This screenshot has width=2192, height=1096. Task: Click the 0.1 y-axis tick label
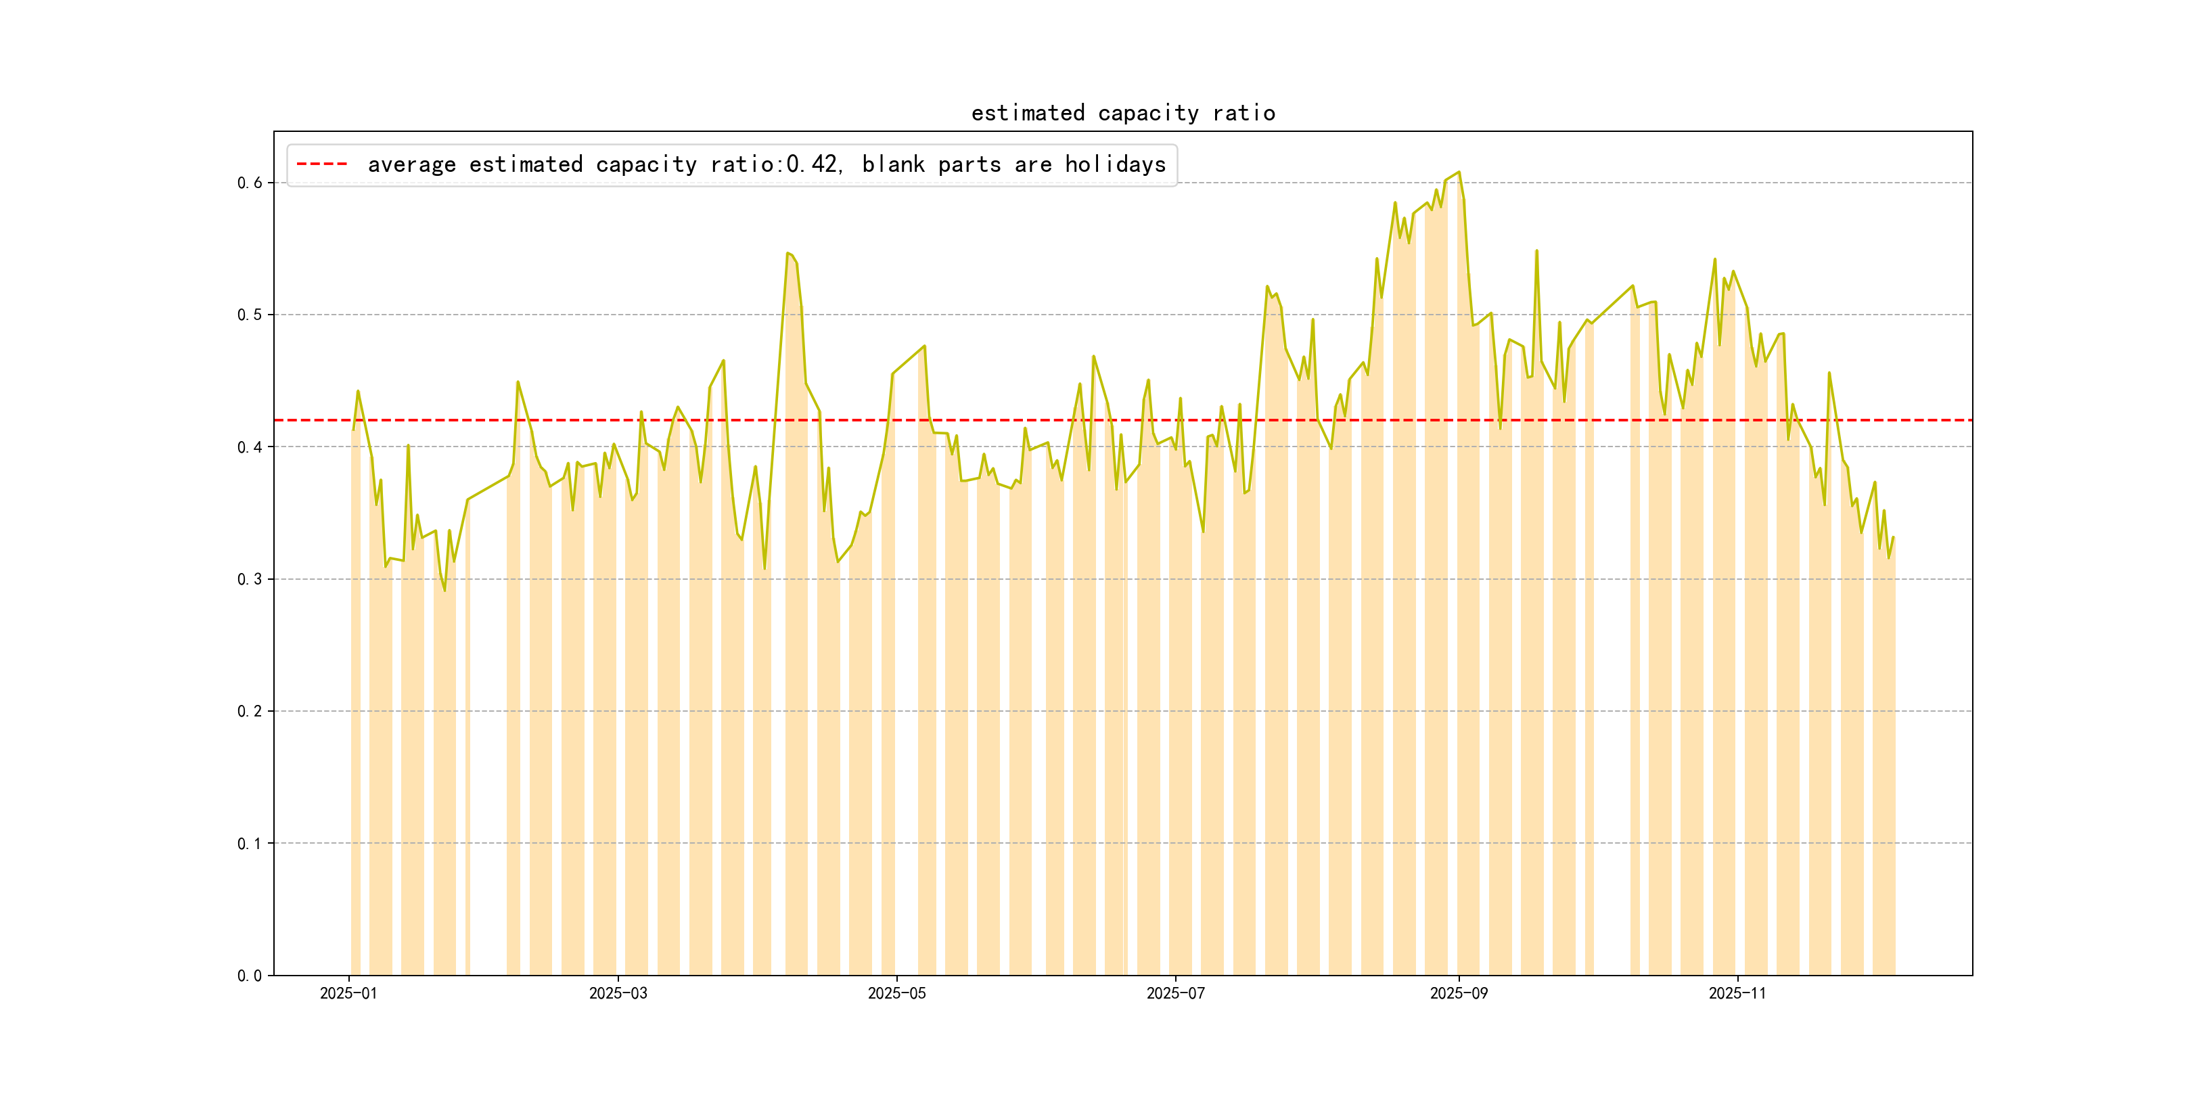coord(250,843)
